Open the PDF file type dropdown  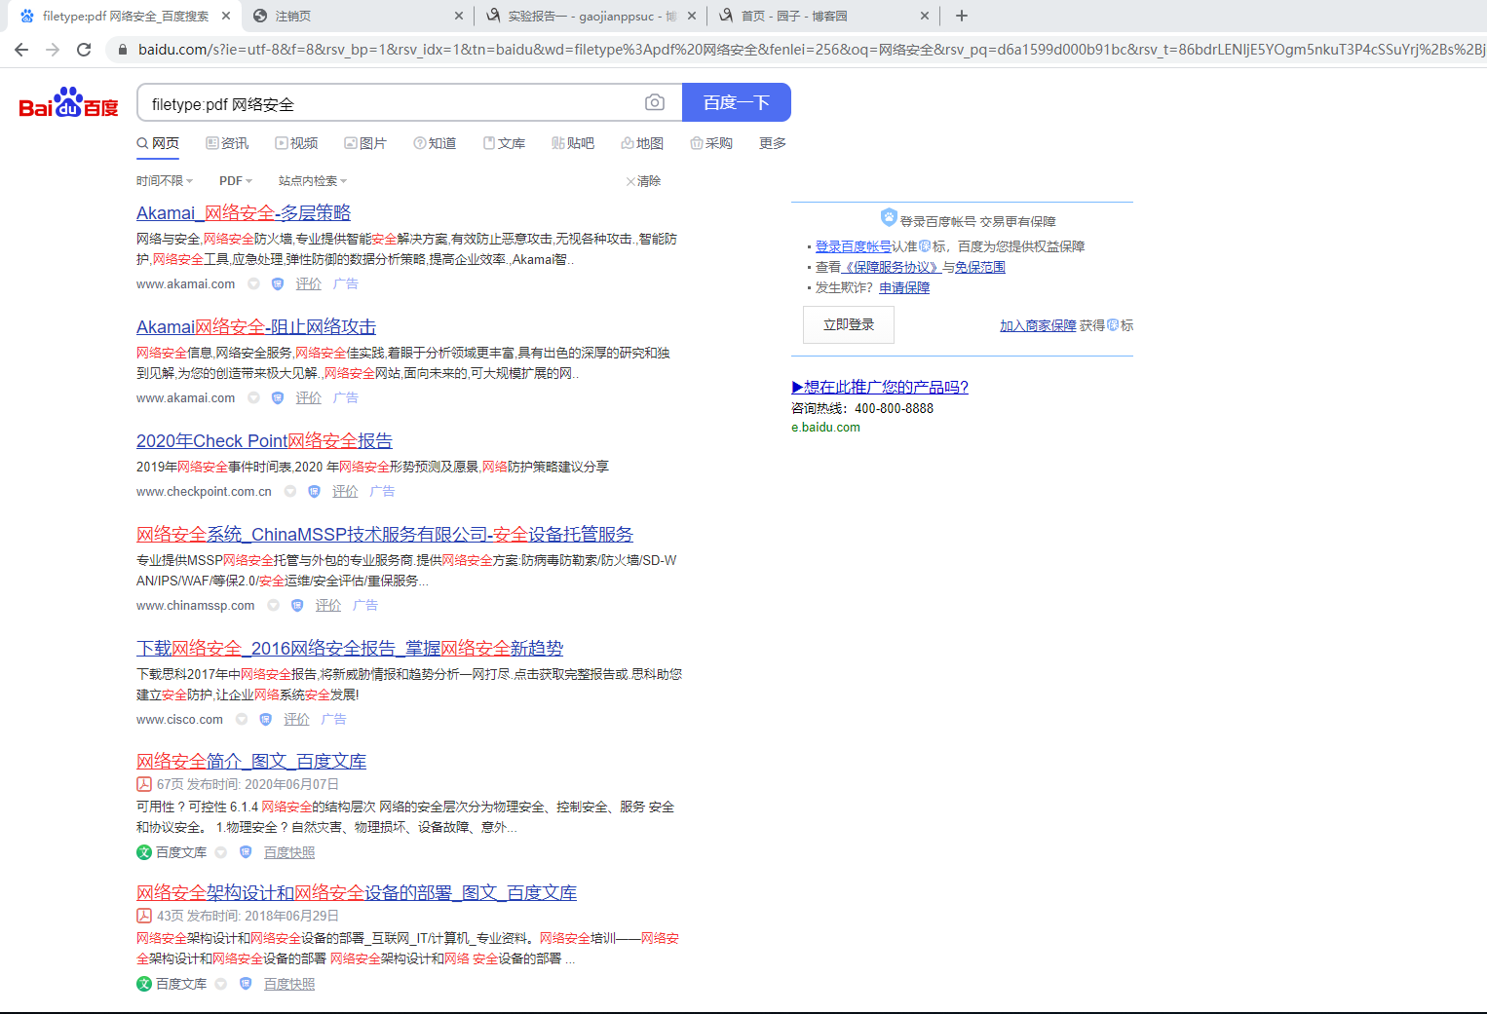click(x=236, y=181)
